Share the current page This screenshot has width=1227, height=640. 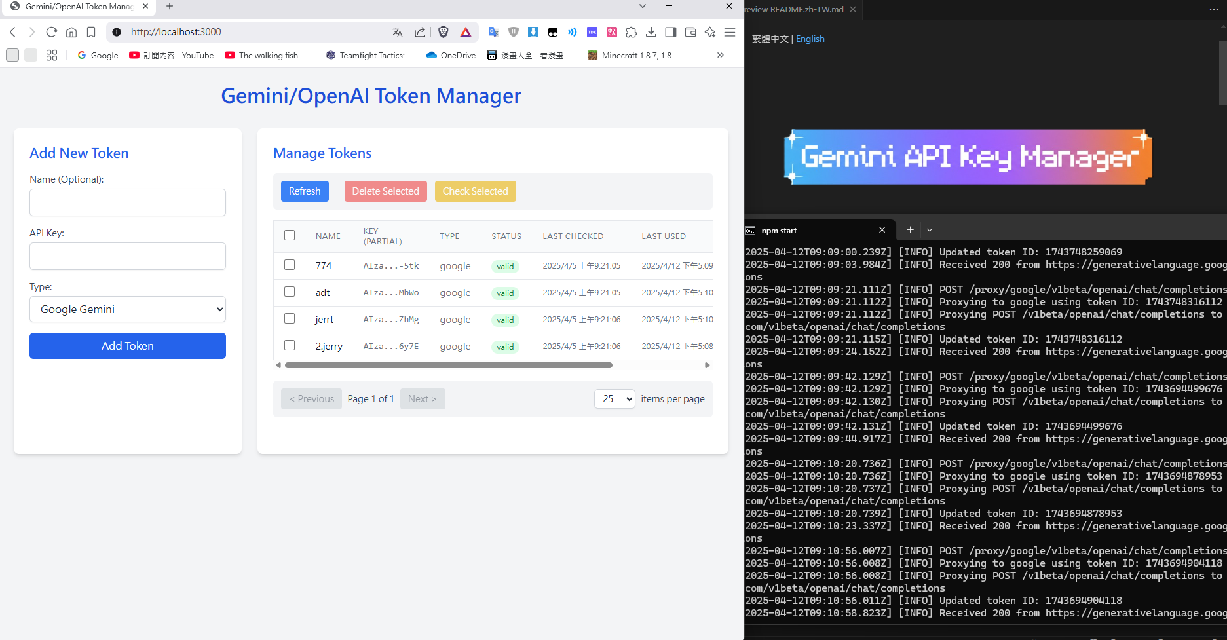420,31
